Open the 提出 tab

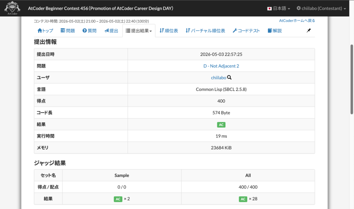click(111, 31)
